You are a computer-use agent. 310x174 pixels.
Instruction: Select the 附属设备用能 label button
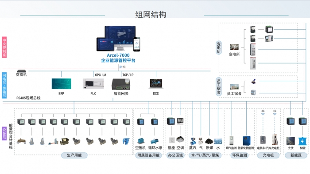pyautogui.click(x=148, y=155)
